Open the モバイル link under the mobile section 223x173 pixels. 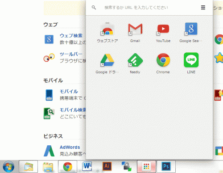(69, 91)
